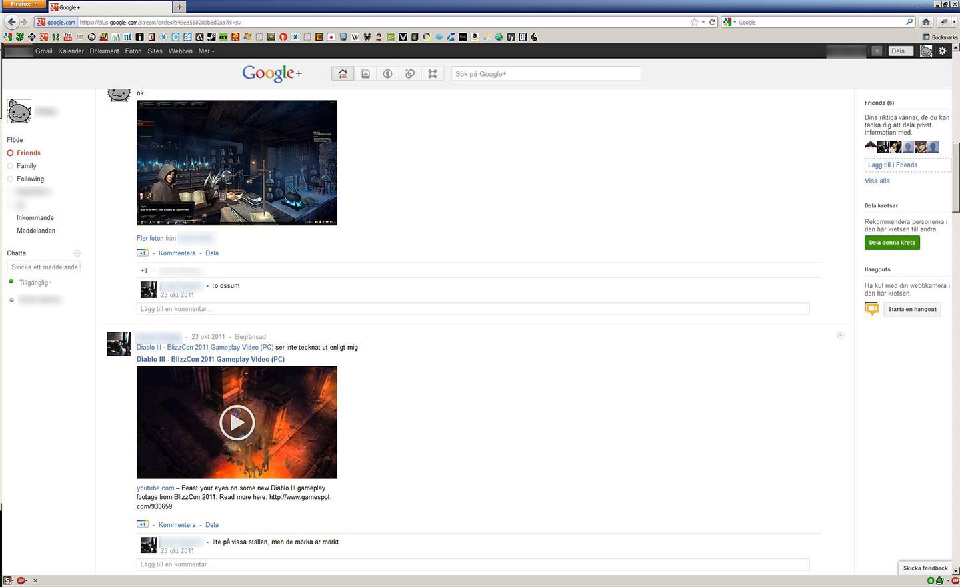960x587 pixels.
Task: Give a +1 to the Diablo III post
Action: coord(142,524)
